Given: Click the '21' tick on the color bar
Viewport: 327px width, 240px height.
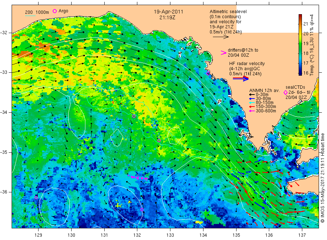Looking at the screenshot, I should click(306, 24).
